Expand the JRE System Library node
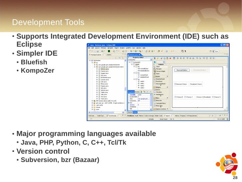The image size is (242, 182). pos(92,101)
